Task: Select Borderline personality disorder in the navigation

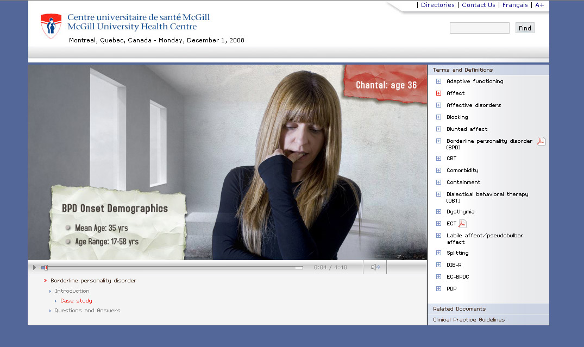Action: point(93,280)
